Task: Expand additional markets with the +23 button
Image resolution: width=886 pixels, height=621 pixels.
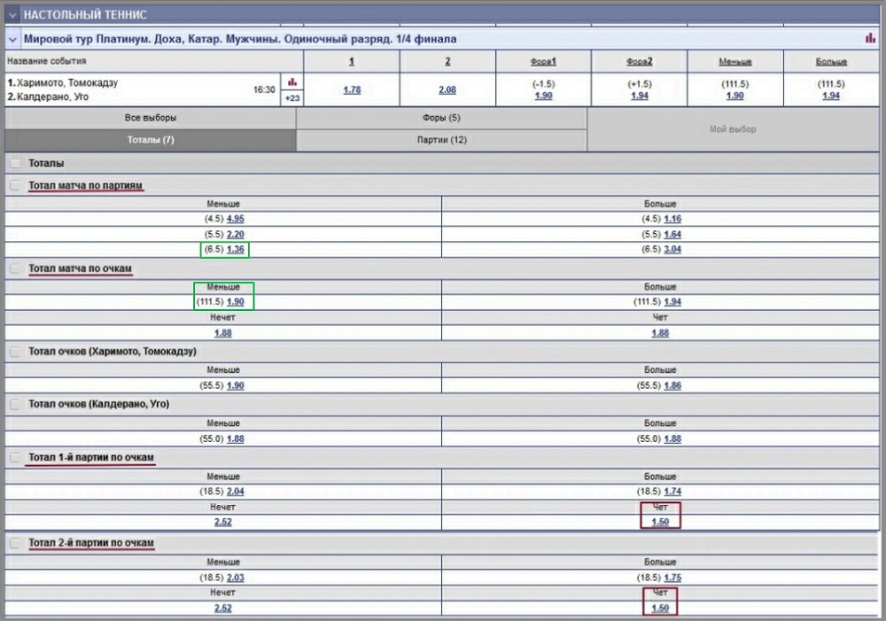Action: tap(292, 98)
